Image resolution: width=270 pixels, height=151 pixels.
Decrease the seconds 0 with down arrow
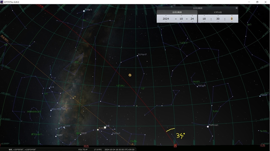[232, 22]
